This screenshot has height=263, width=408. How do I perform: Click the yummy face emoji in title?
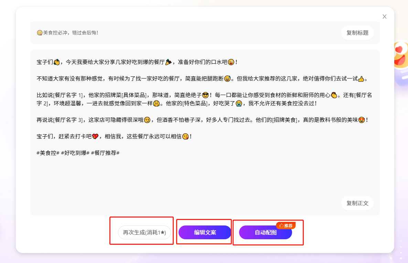click(40, 33)
